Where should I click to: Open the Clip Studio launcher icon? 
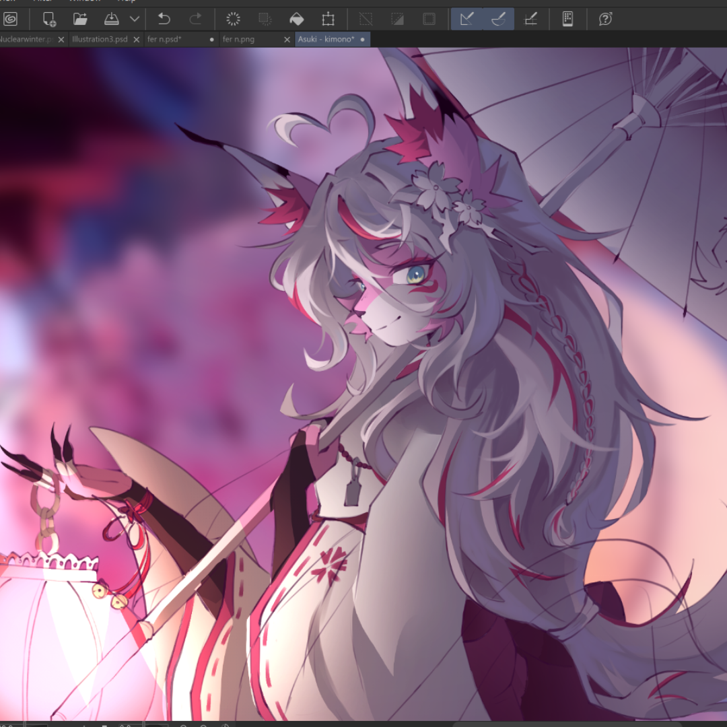(x=10, y=19)
